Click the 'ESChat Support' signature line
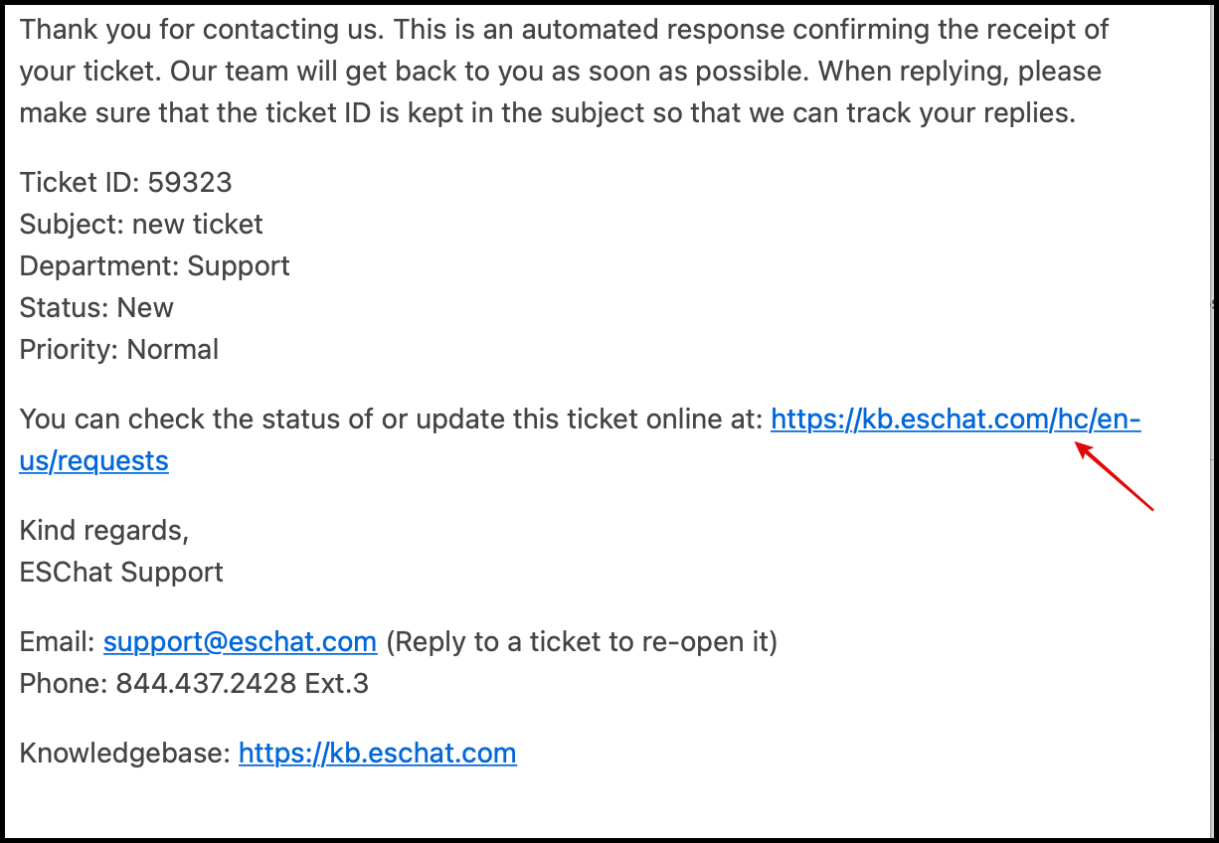The width and height of the screenshot is (1219, 843). (121, 572)
